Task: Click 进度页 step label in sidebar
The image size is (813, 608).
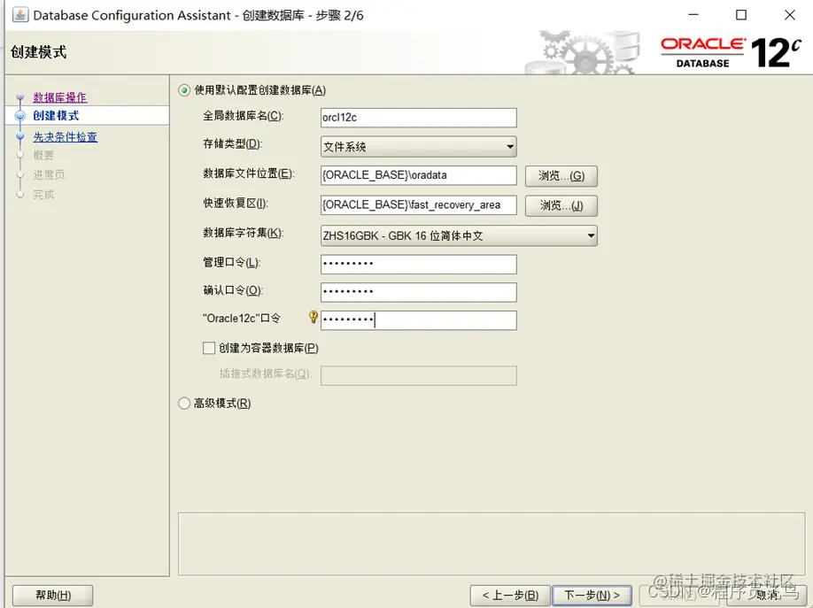Action: [50, 174]
